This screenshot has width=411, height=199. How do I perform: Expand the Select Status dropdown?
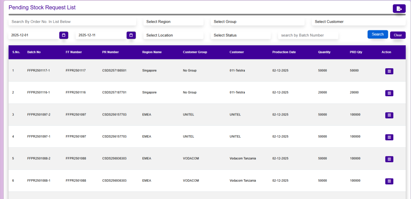241,35
